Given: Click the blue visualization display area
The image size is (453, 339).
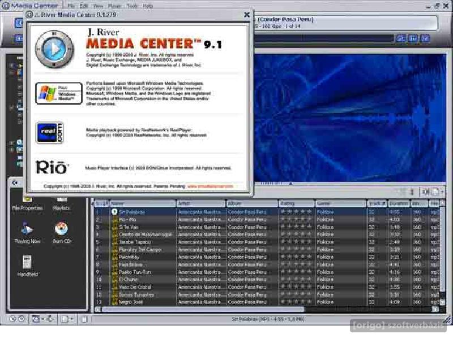Looking at the screenshot, I should coord(349,118).
